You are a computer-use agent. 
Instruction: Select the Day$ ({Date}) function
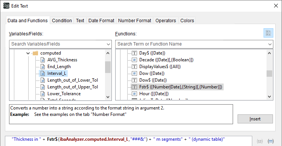tap(152, 53)
